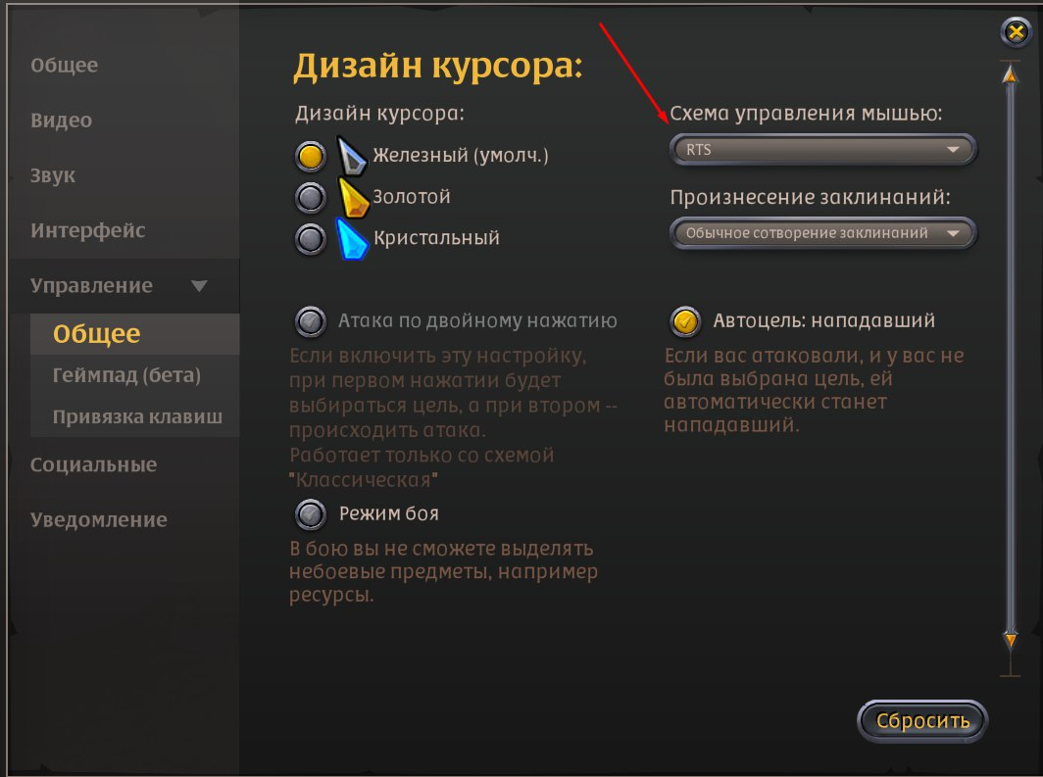The width and height of the screenshot is (1043, 777).
Task: Enable the Режим боя checkbox
Action: click(x=311, y=514)
